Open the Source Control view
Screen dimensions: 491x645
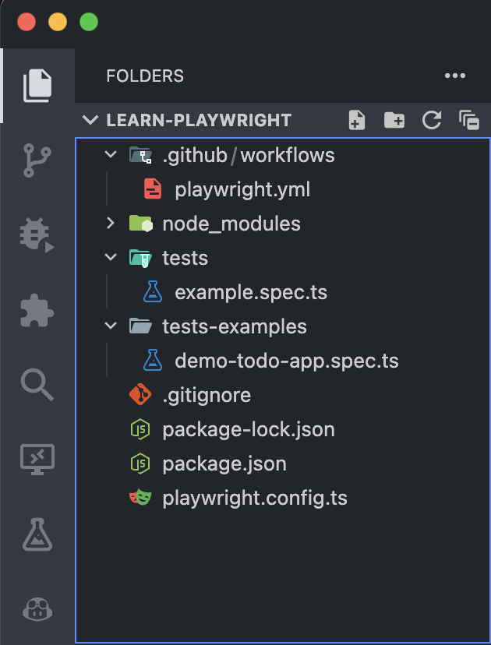[x=37, y=160]
